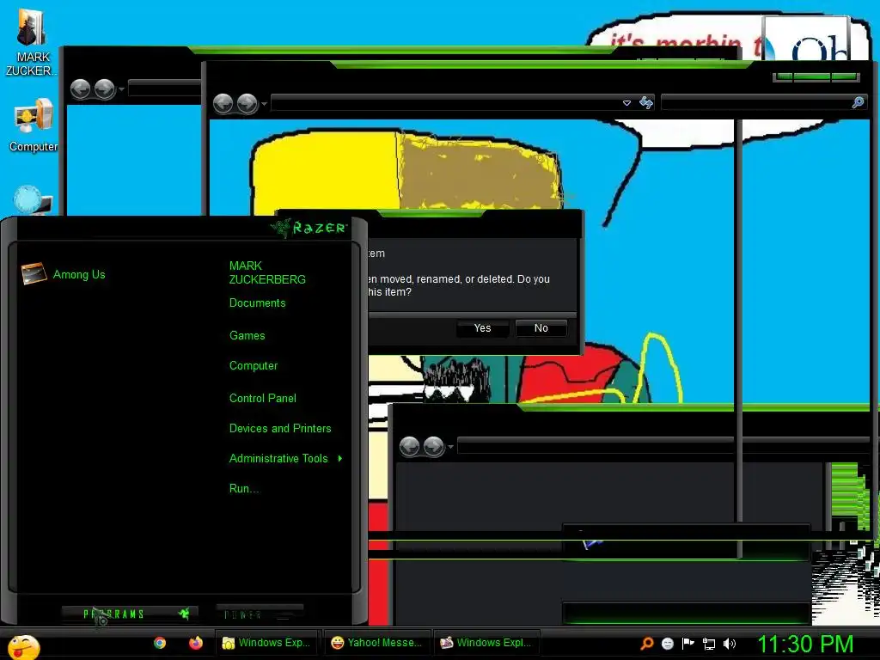Switch to first Windows Exp... taskbar button
The image size is (880, 660).
tap(266, 643)
